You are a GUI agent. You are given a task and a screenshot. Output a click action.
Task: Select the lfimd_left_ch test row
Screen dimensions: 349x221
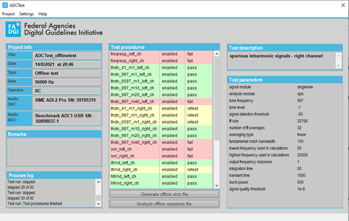[x=162, y=163]
